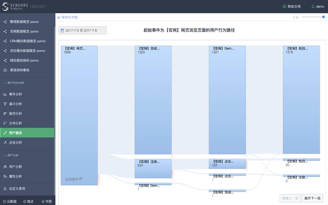Select the 【官网】注册... 234 node
This screenshot has width=328, height=205.
pyautogui.click(x=153, y=168)
